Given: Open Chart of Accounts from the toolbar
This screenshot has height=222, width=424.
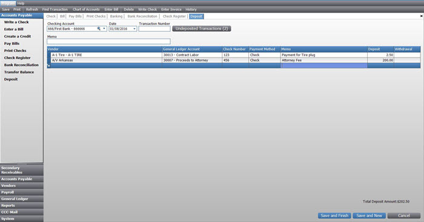Looking at the screenshot, I should tap(86, 9).
